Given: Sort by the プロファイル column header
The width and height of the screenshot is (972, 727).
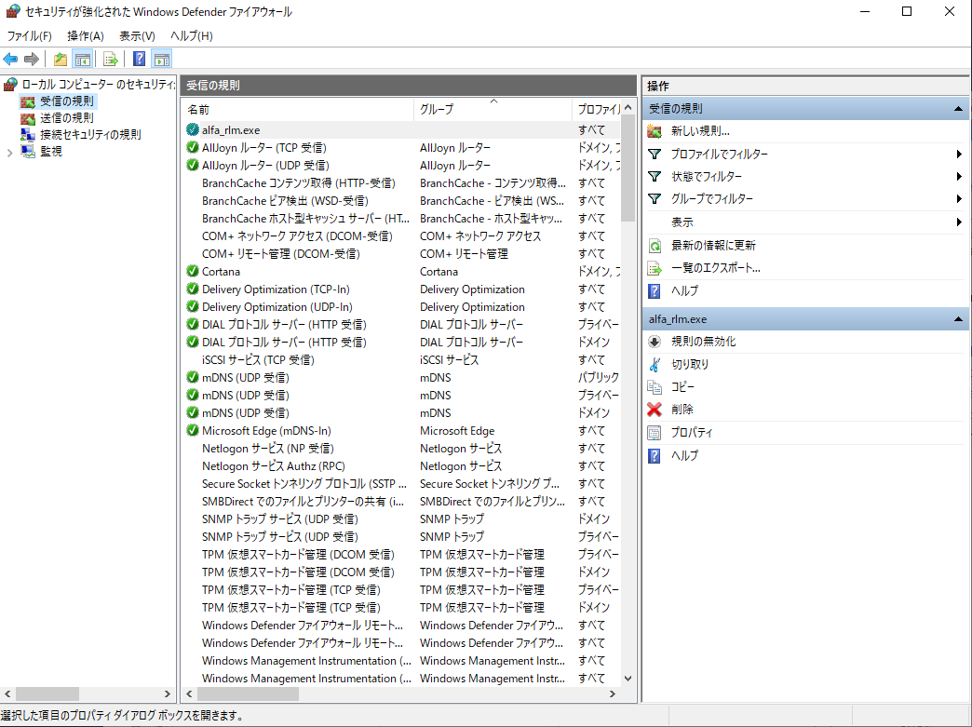Looking at the screenshot, I should [x=597, y=110].
